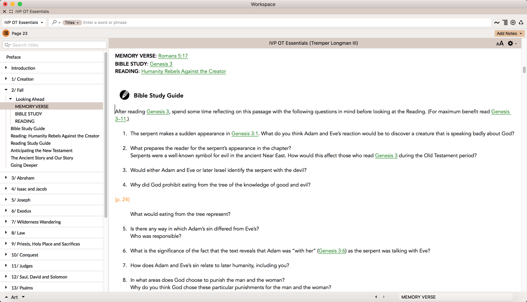This screenshot has width=527, height=302.
Task: Open the Add Notes dropdown
Action: [509, 33]
